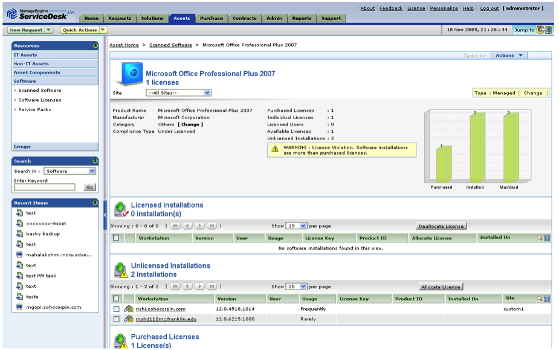Collapse the Recent Items panel header icon
This screenshot has height=350, width=559.
point(95,203)
